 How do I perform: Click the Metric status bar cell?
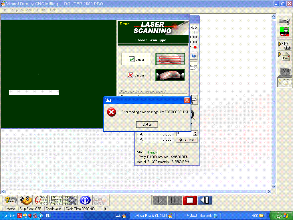coord(11,209)
